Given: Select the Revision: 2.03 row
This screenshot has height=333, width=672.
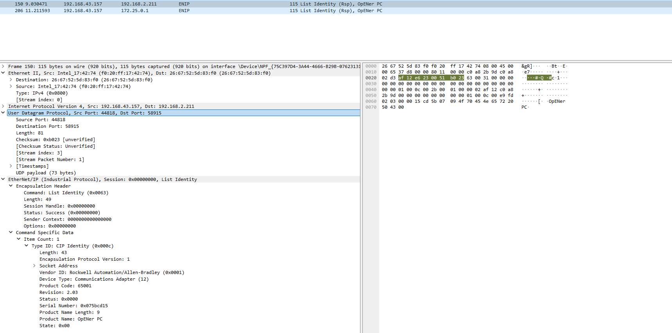Looking at the screenshot, I should click(x=59, y=292).
